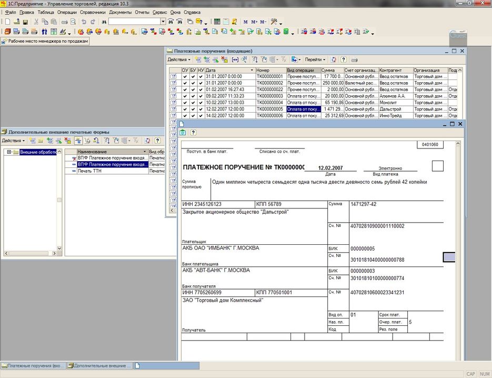Open the Отчеты menu

[142, 12]
